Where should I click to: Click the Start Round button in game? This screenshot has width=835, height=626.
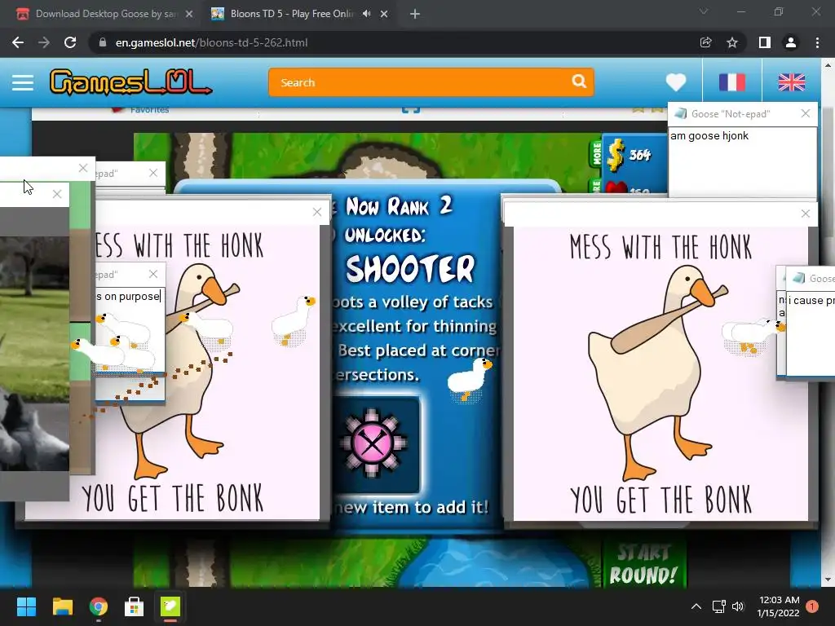tap(643, 564)
